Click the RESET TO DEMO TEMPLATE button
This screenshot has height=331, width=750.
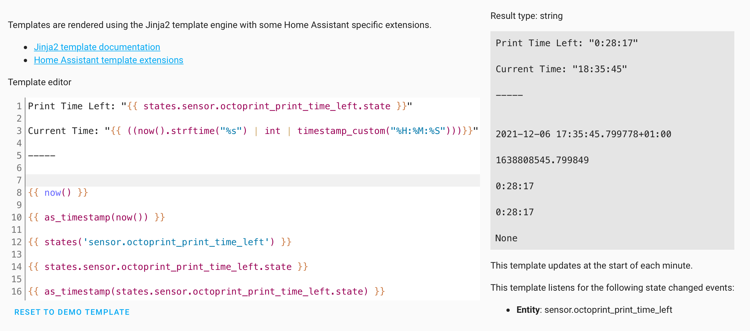point(72,311)
